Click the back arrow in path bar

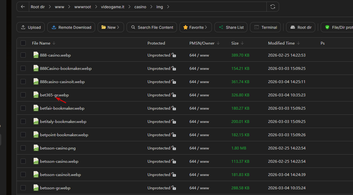pyautogui.click(x=23, y=7)
